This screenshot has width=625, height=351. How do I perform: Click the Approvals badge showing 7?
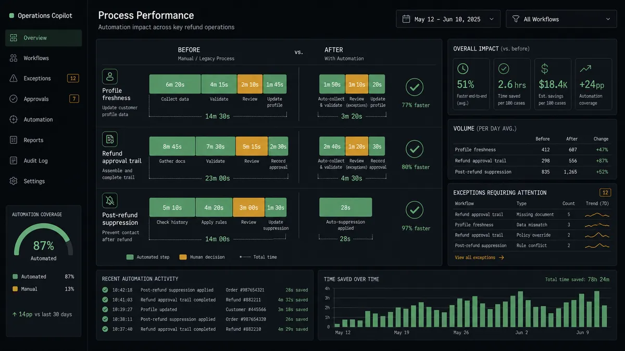pyautogui.click(x=74, y=99)
